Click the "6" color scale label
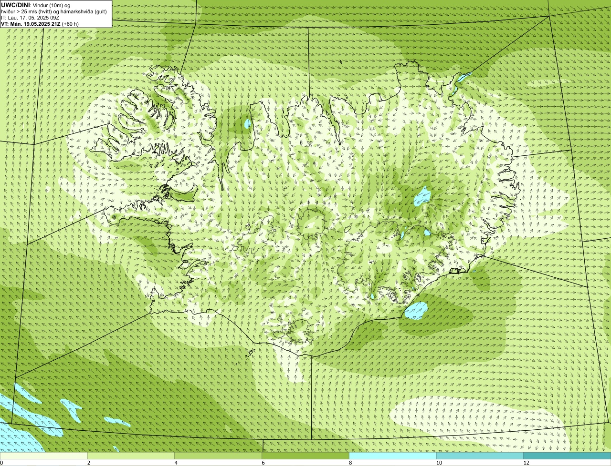This screenshot has width=611, height=466. click(x=263, y=463)
